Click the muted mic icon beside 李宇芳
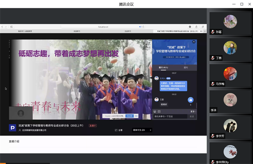253x164 pixels. tap(213, 136)
